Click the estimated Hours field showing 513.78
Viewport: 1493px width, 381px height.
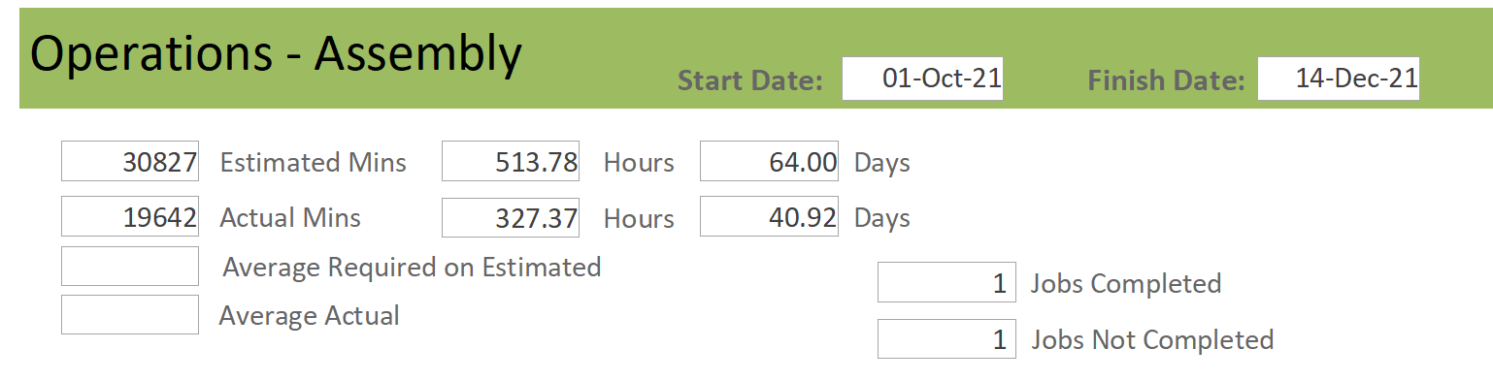coord(511,161)
